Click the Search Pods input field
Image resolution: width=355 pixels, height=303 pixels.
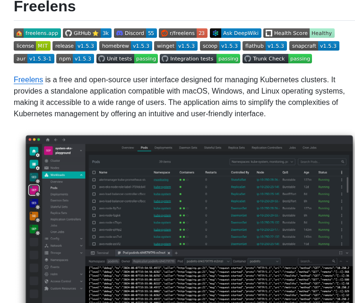pos(322,162)
